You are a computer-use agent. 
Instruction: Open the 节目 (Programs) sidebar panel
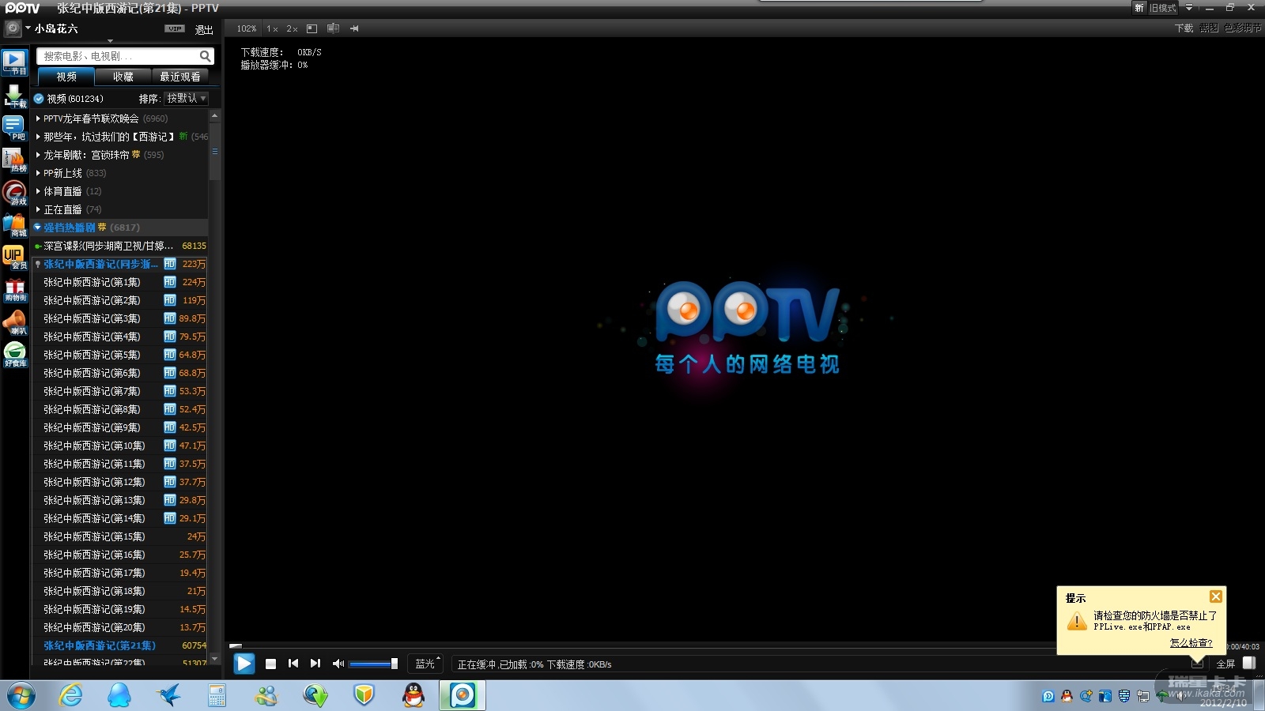(14, 62)
